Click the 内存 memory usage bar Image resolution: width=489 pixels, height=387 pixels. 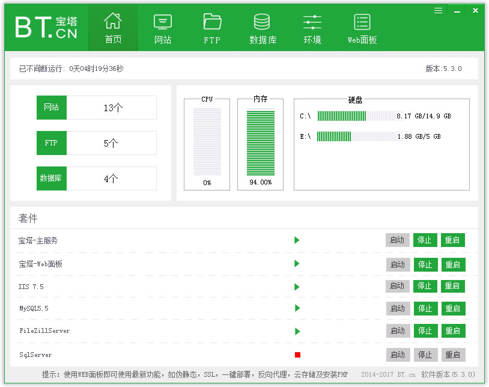tap(260, 142)
